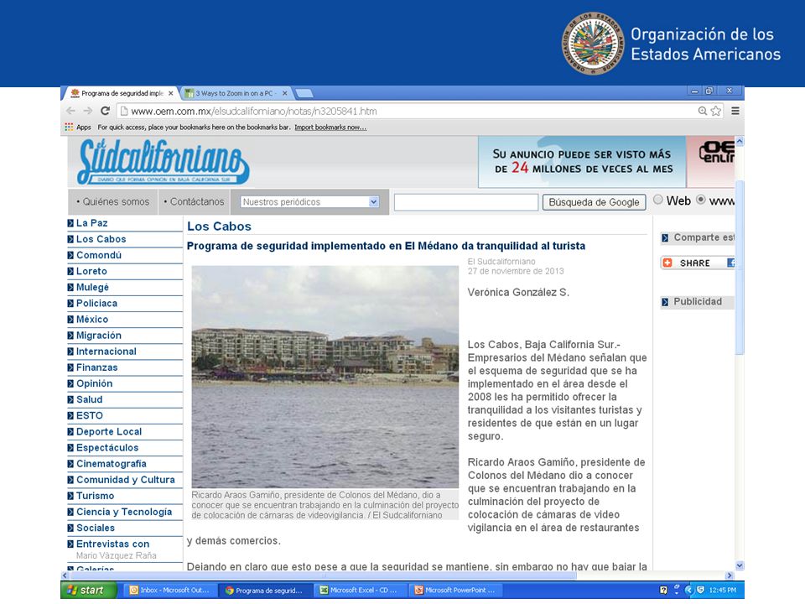The image size is (805, 604).
Task: Click the scroll down arrow of page
Action: pos(740,565)
